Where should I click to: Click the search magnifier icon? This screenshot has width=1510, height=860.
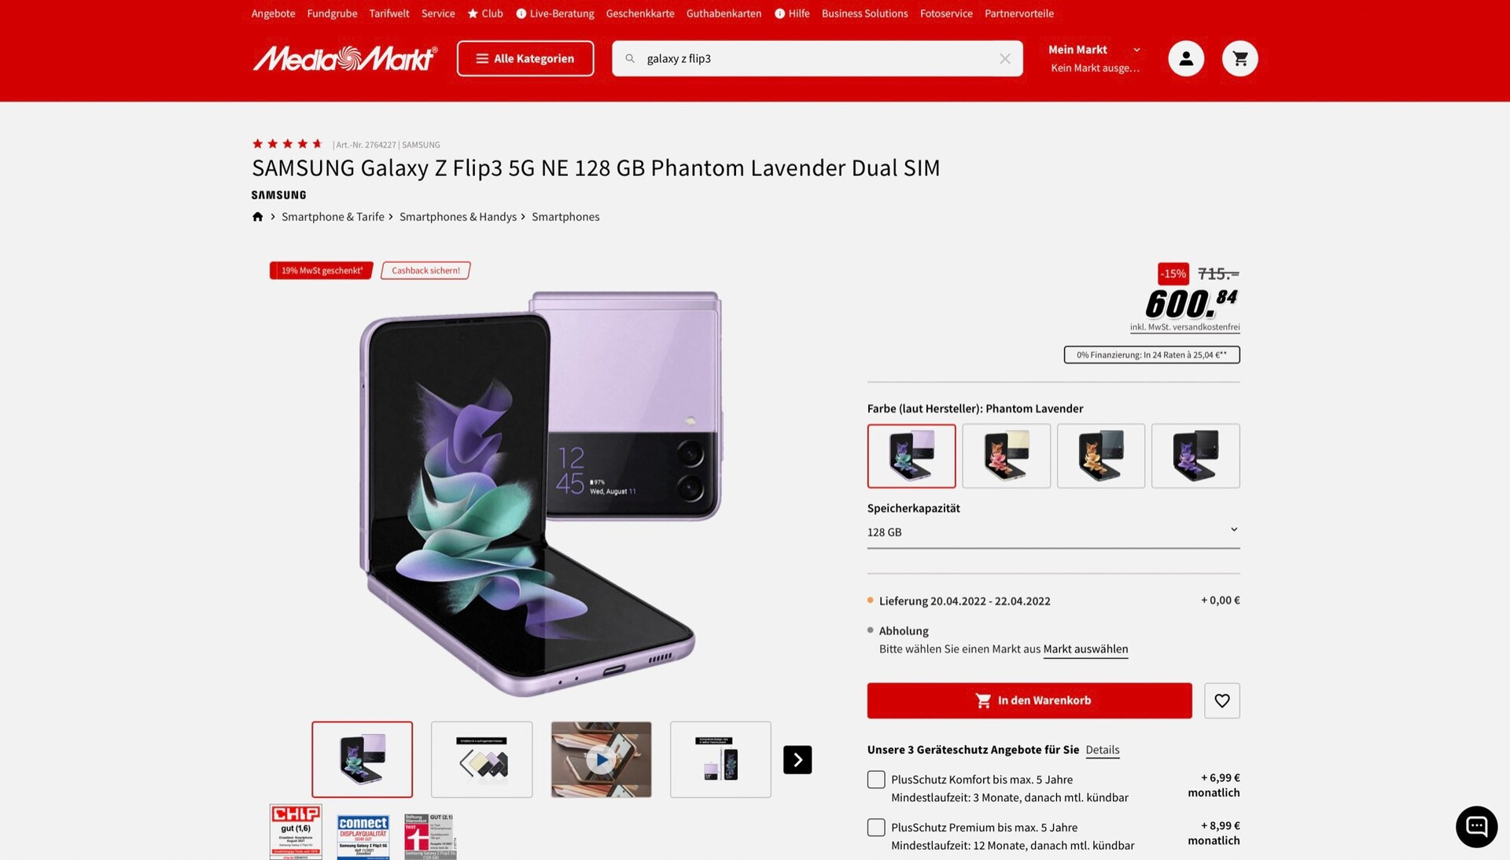[630, 58]
